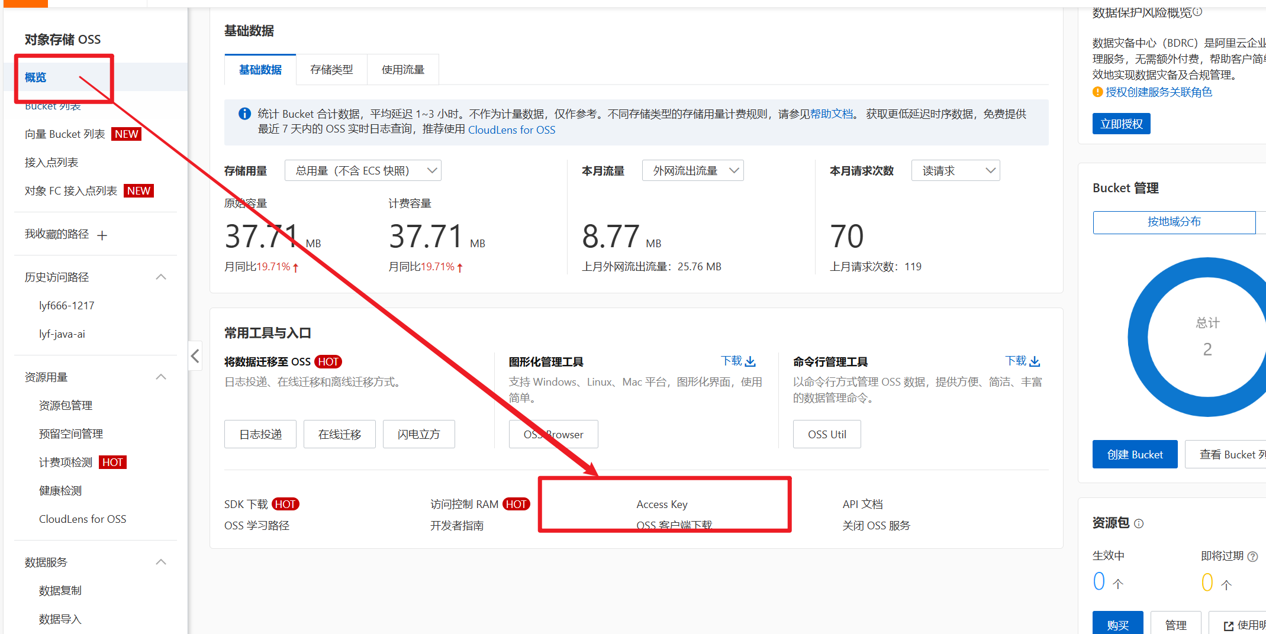Click the 立即授权 button
The width and height of the screenshot is (1266, 634).
[1122, 124]
